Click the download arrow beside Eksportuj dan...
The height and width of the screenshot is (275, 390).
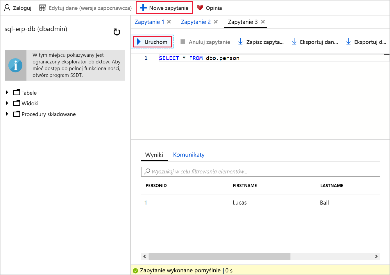(294, 42)
